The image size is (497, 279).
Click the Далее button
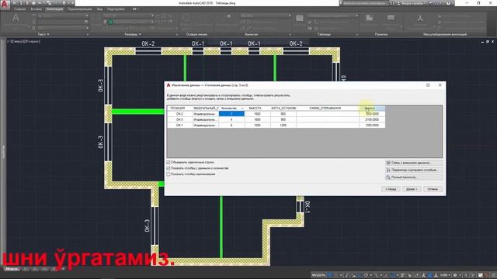pos(412,189)
